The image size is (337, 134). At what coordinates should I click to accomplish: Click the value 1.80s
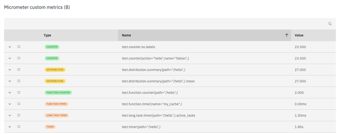[x=299, y=127]
